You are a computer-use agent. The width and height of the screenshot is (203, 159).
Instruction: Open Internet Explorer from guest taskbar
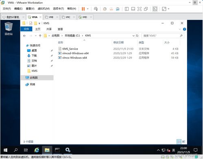(x=37, y=150)
